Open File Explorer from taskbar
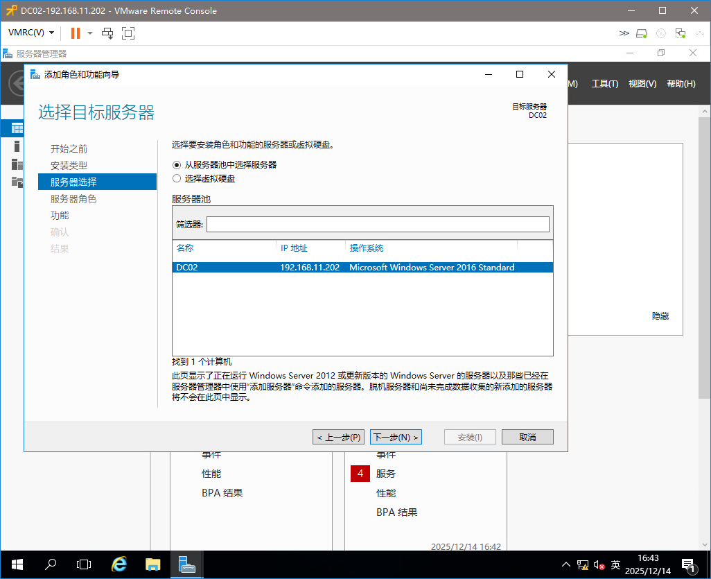711x579 pixels. click(x=153, y=564)
